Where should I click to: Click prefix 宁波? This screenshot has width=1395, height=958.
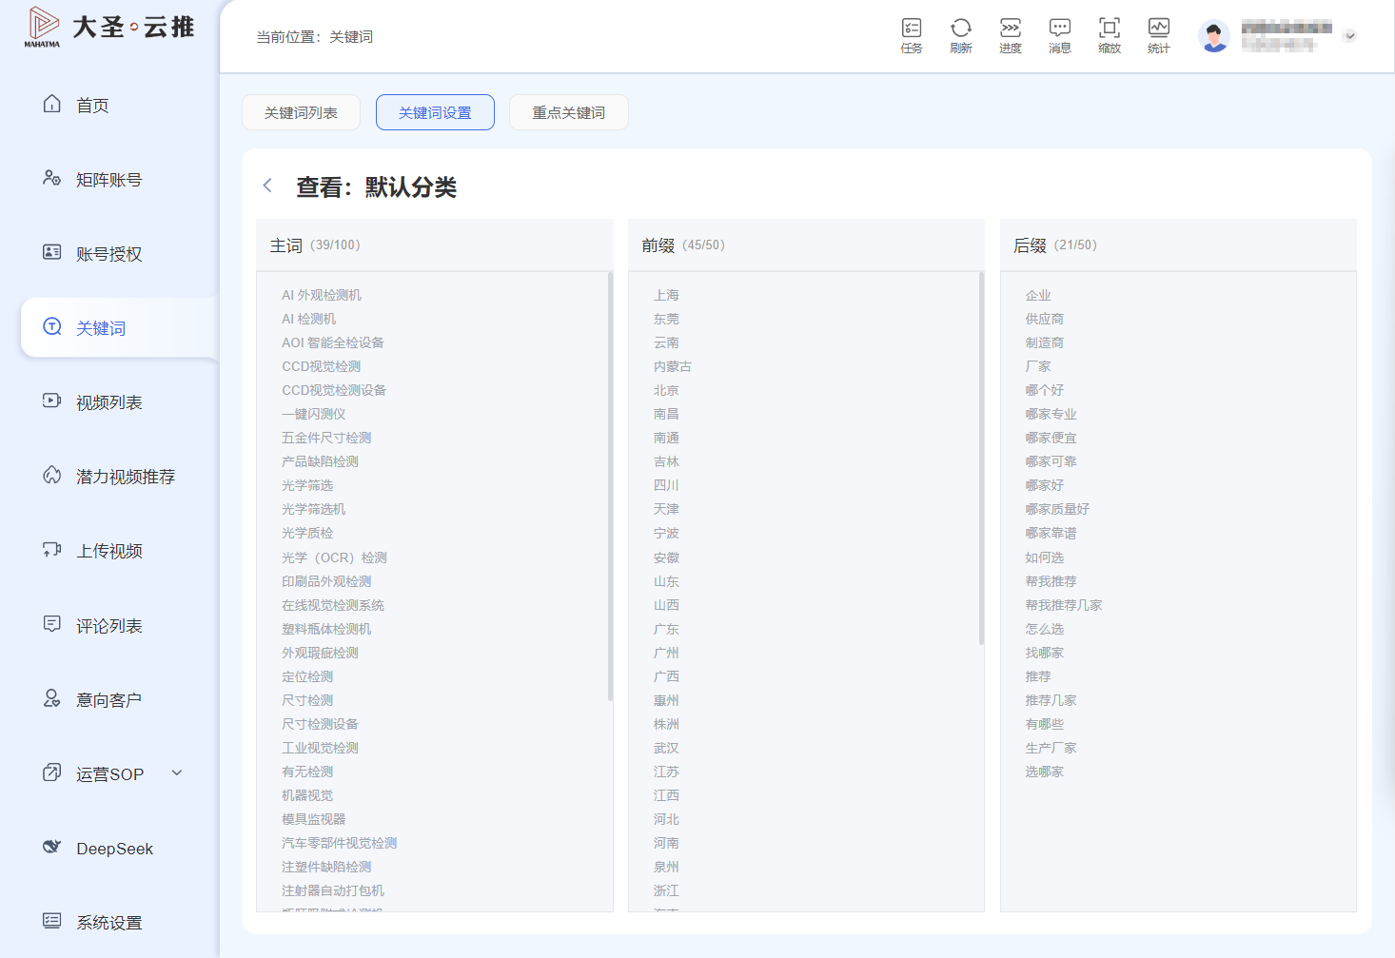coord(666,533)
